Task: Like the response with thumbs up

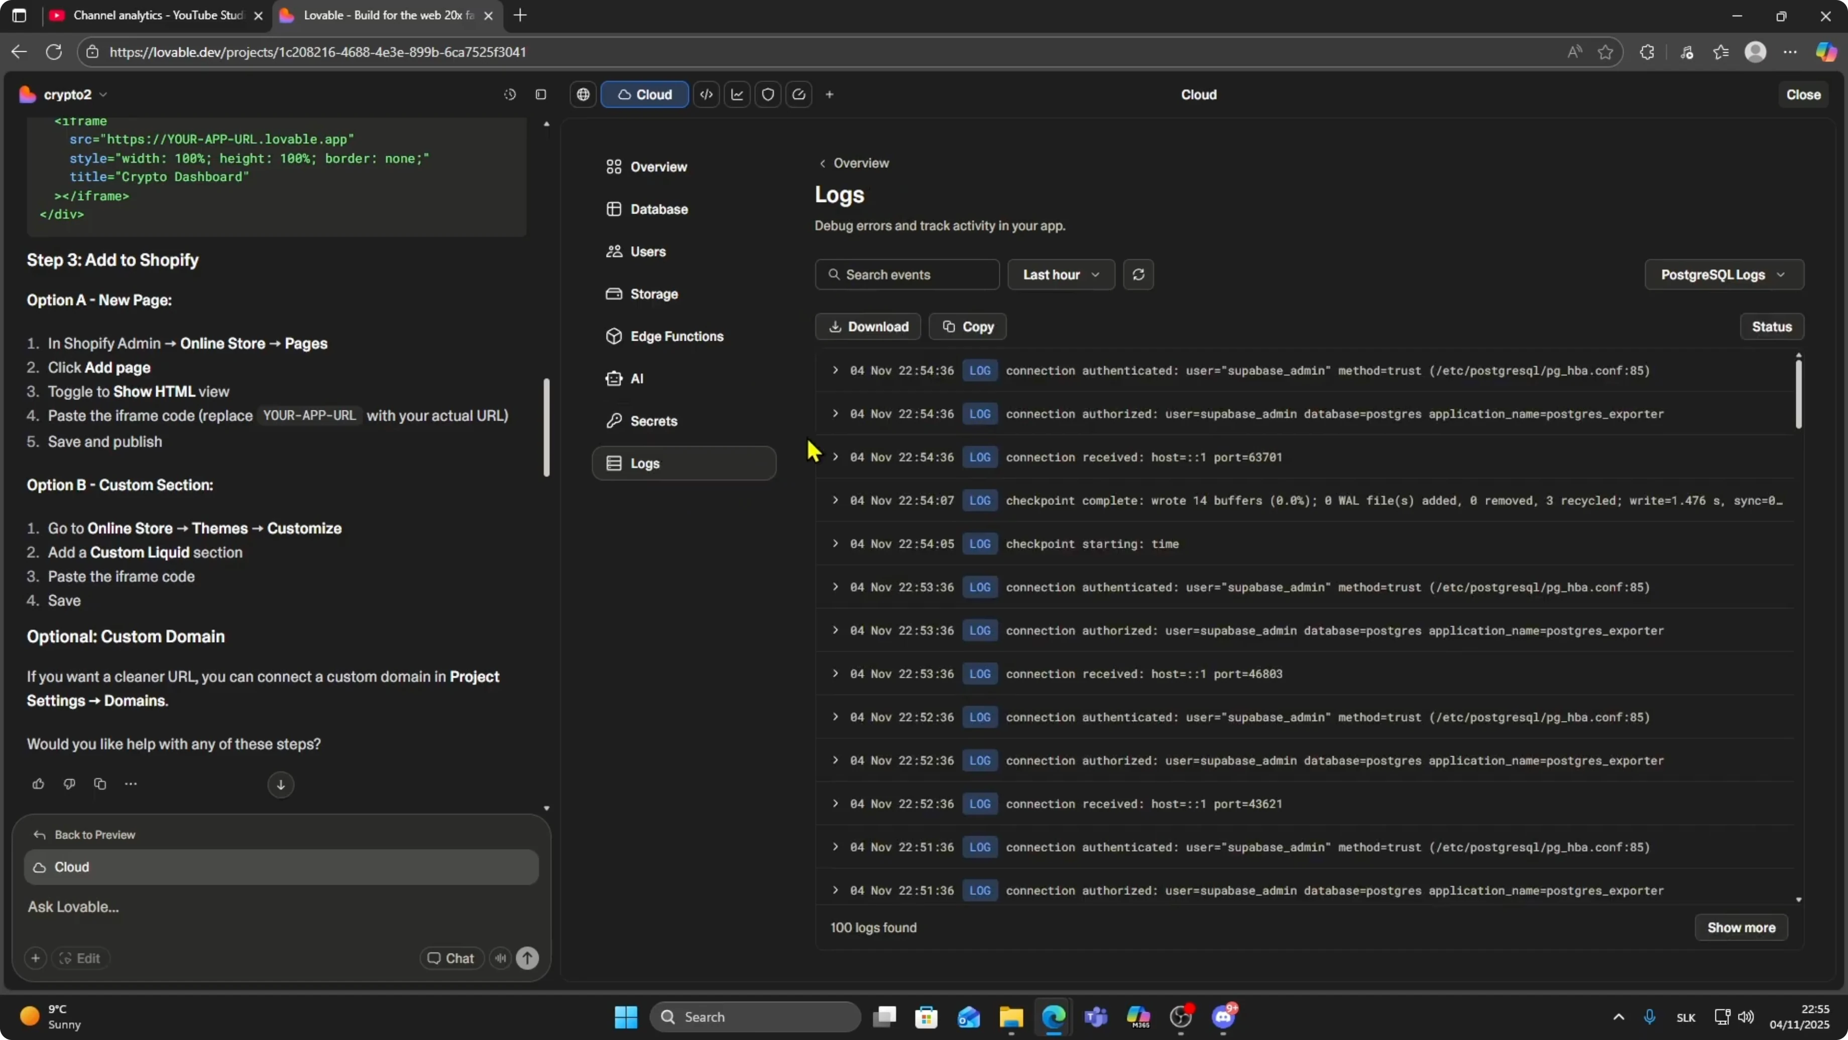Action: click(38, 784)
